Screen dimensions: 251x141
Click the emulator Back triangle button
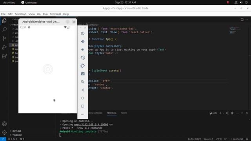[x=83, y=90]
